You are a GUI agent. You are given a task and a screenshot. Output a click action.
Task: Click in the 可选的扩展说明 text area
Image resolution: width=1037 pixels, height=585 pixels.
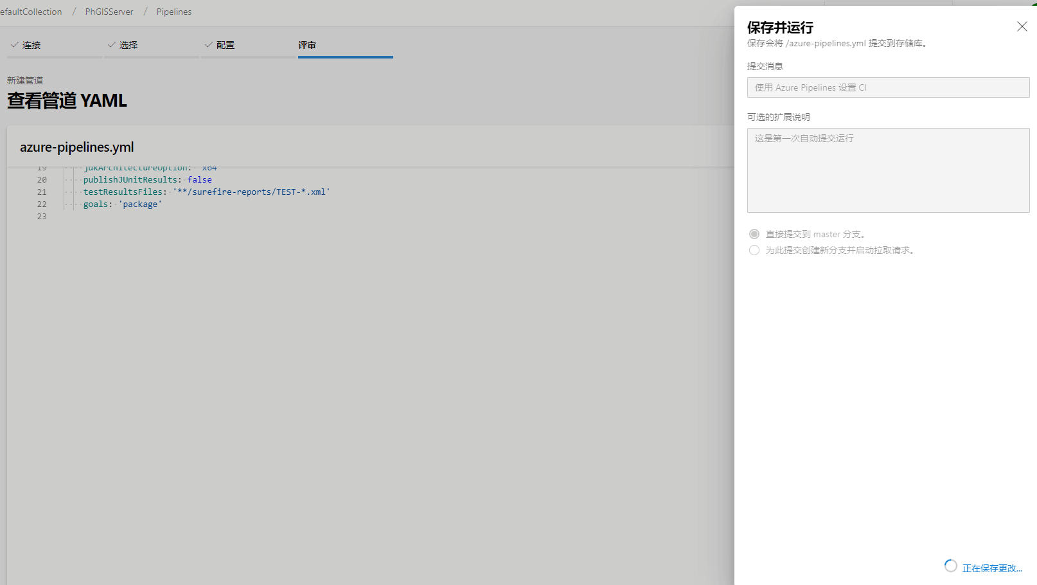click(888, 170)
